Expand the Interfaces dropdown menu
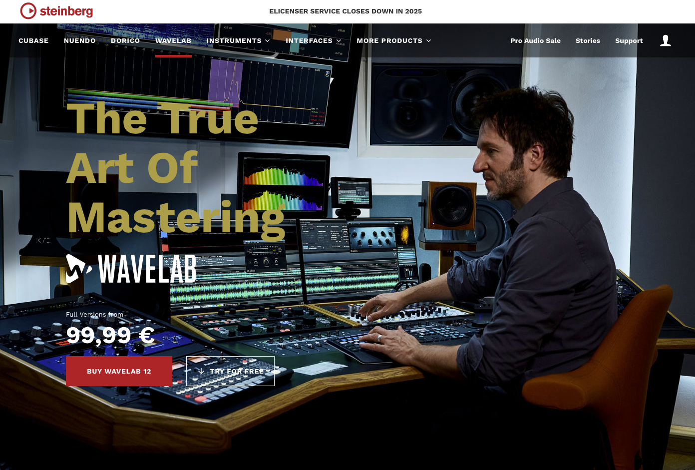This screenshot has width=695, height=470. coord(314,41)
